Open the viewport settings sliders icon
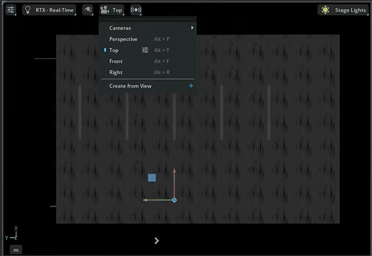This screenshot has height=256, width=372. pyautogui.click(x=11, y=10)
